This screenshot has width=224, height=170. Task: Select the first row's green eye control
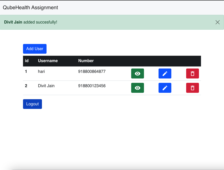[x=138, y=73]
